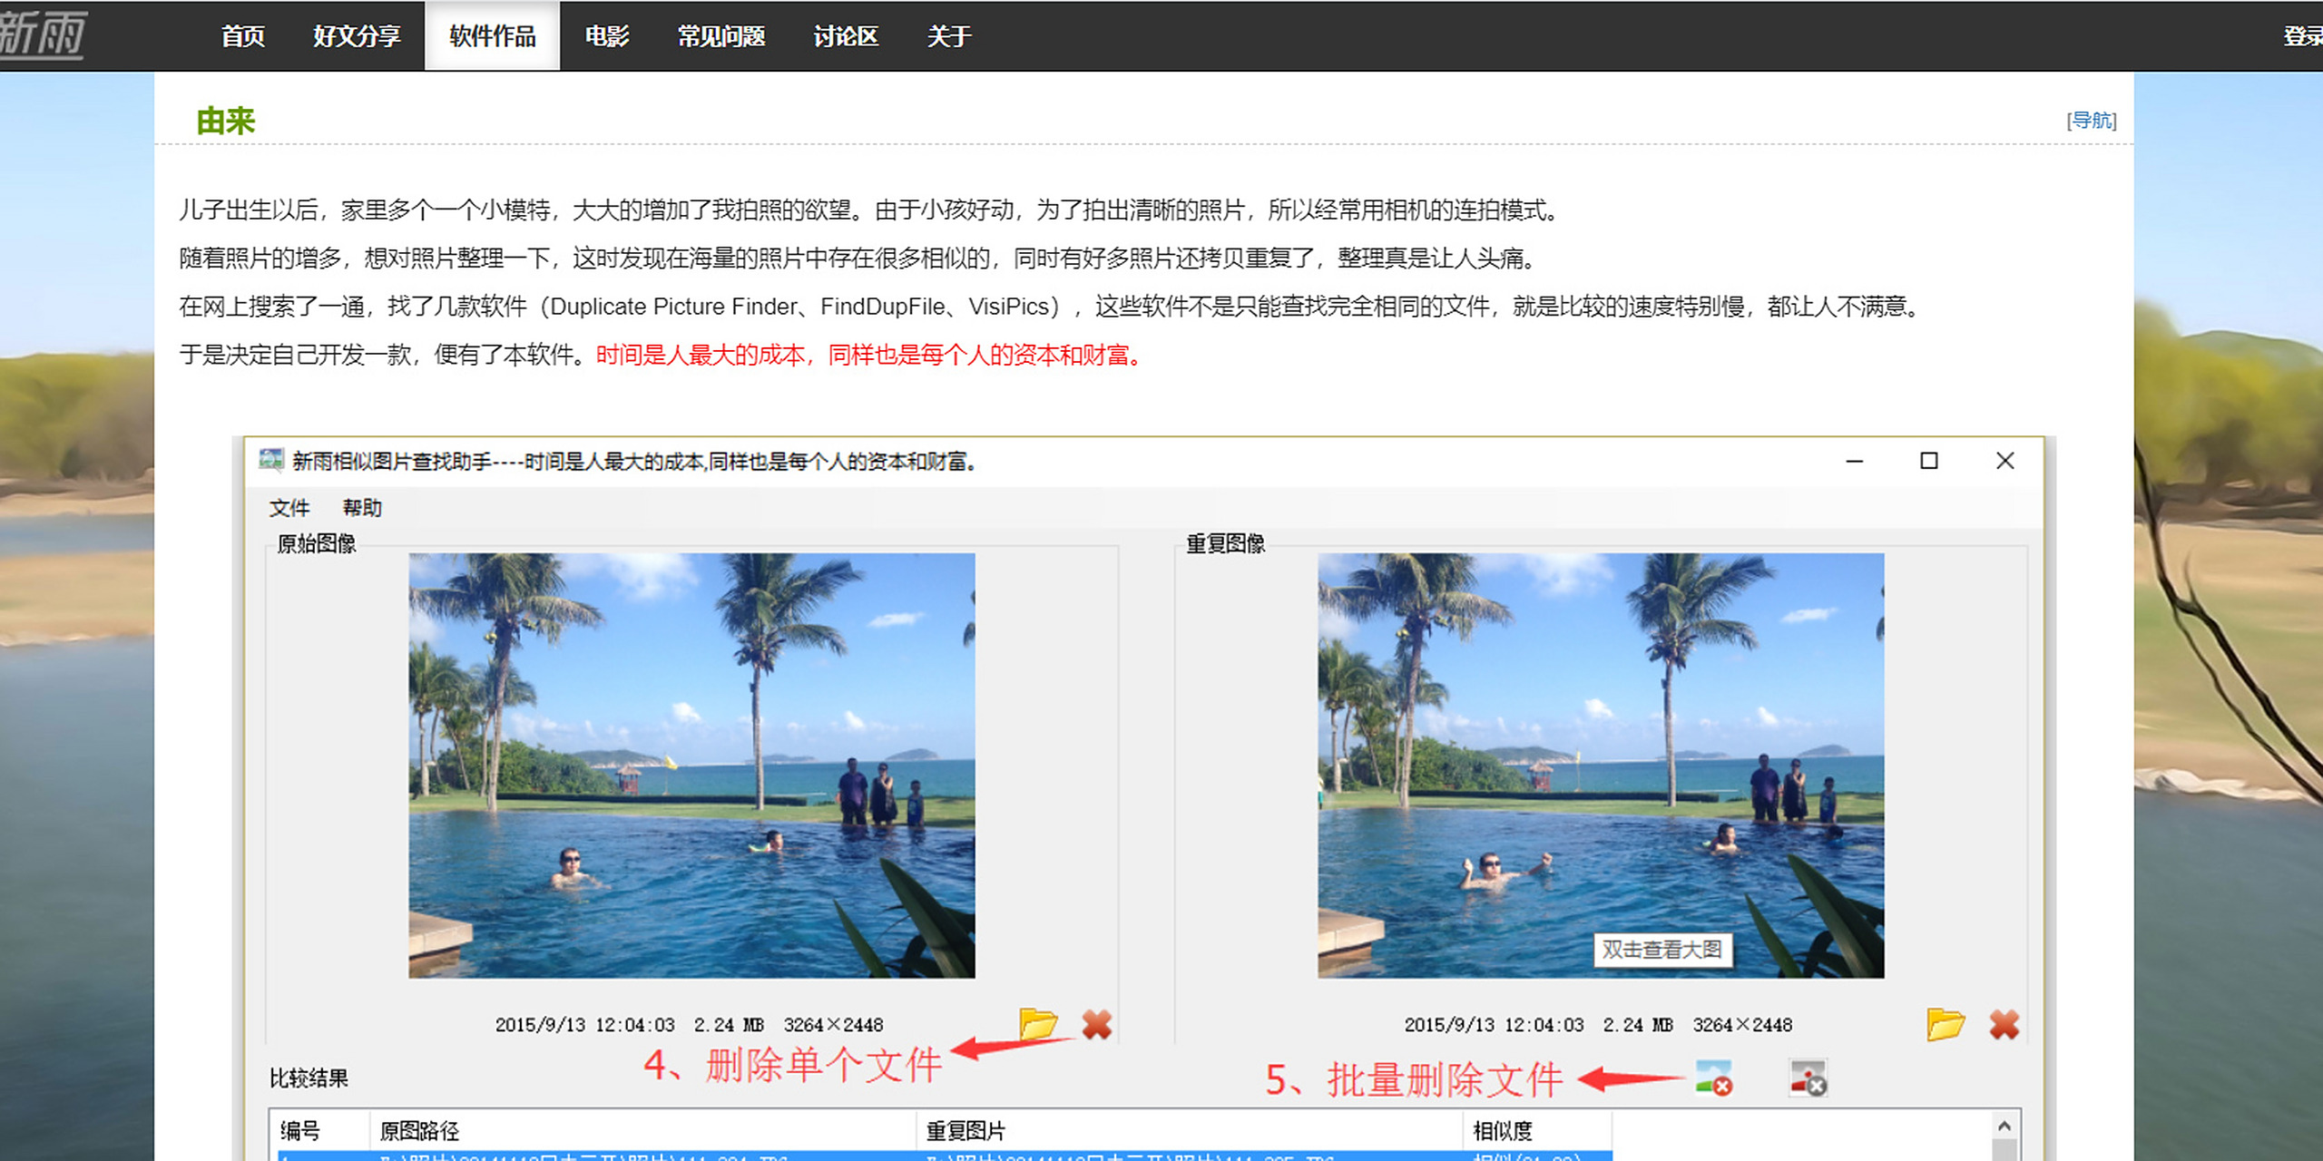Click the [导航] link
Image resolution: width=2323 pixels, height=1161 pixels.
click(x=2092, y=119)
